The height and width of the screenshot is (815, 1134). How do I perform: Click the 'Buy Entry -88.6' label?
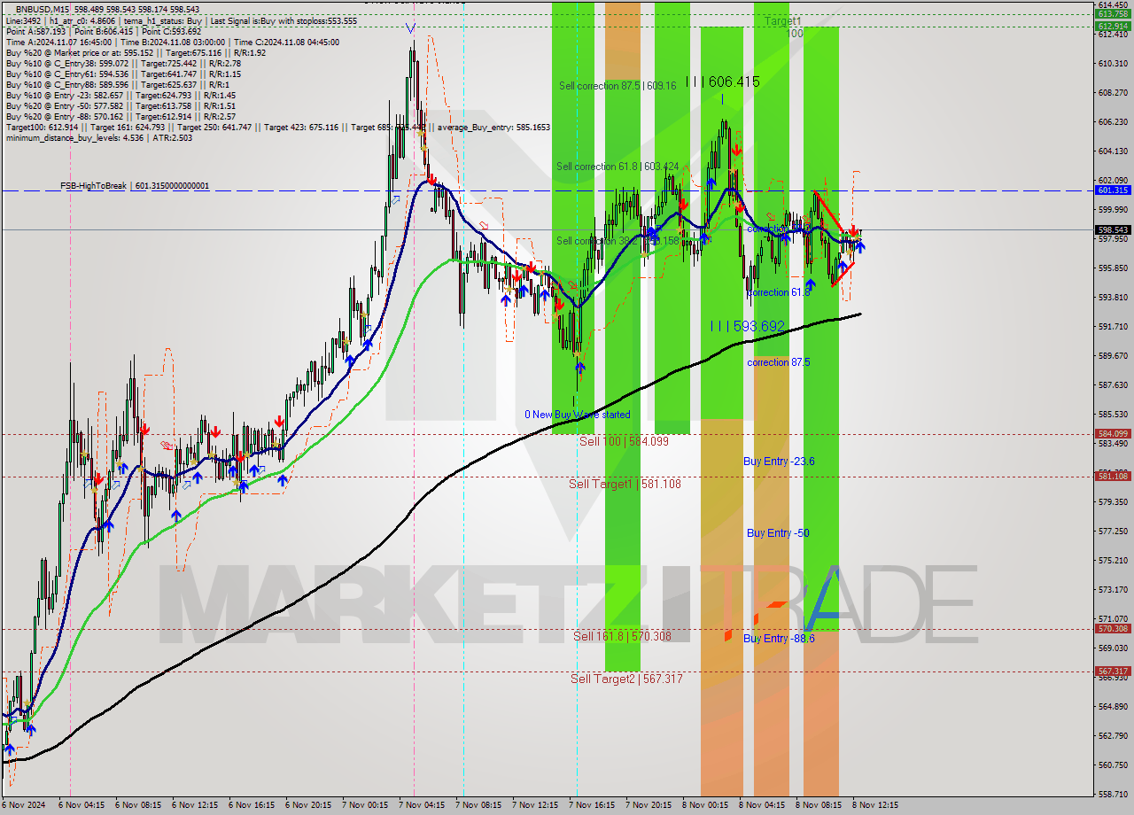(x=779, y=638)
